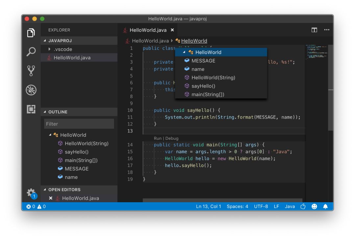Image resolution: width=355 pixels, height=239 pixels.
Task: Open the Extensions view icon
Action: [31, 109]
